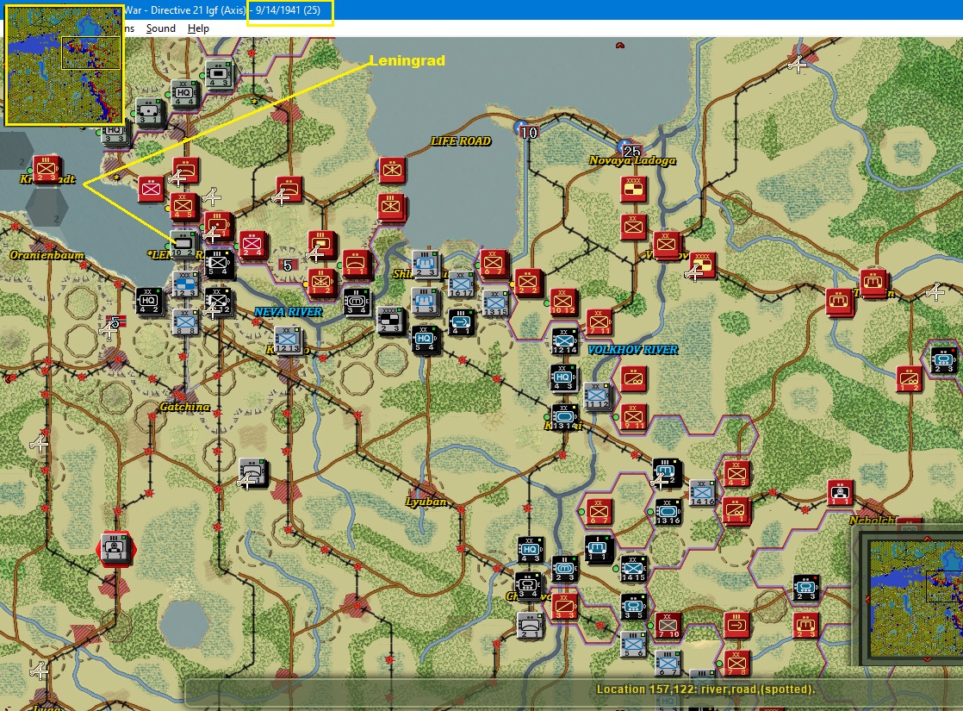The width and height of the screenshot is (963, 711).
Task: Click objective marker 5 east of Leningrad
Action: tap(288, 265)
